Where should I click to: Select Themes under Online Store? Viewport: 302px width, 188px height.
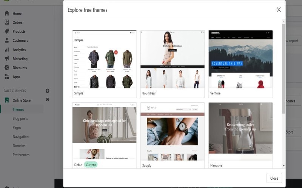[18, 109]
